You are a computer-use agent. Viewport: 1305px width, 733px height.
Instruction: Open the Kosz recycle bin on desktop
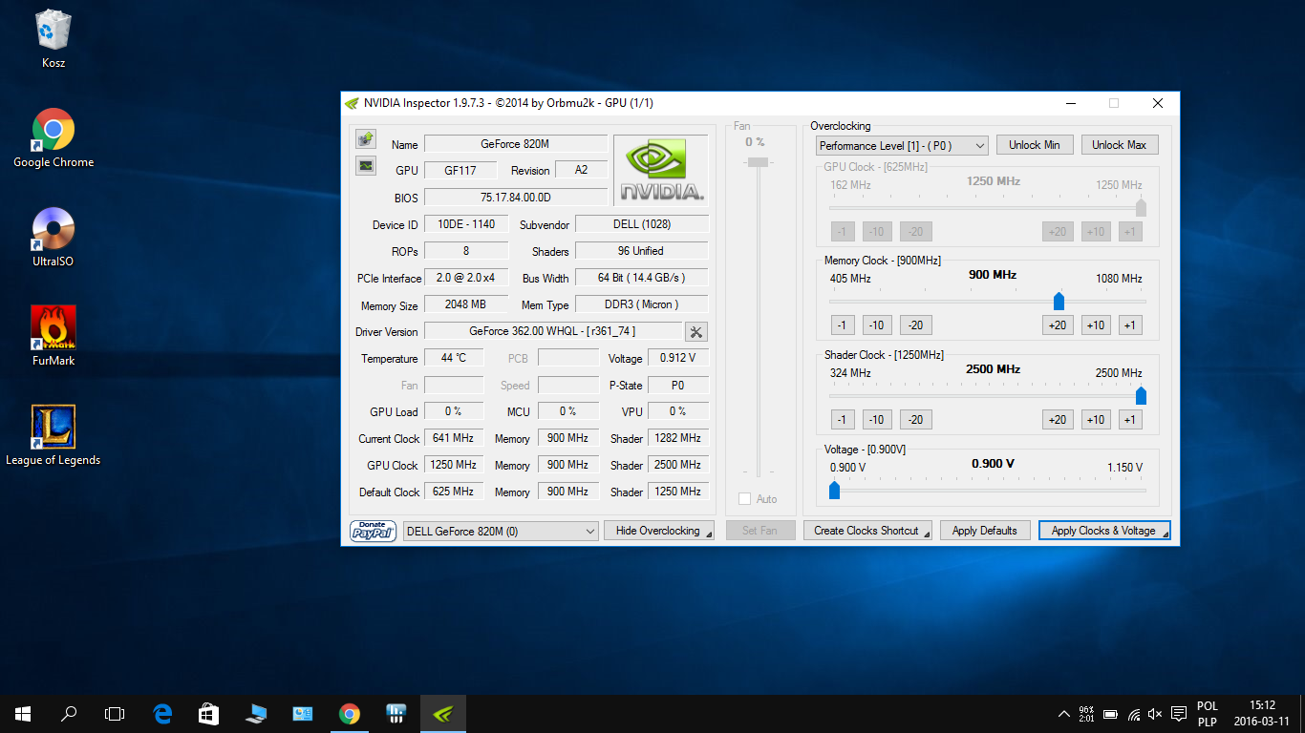(53, 38)
